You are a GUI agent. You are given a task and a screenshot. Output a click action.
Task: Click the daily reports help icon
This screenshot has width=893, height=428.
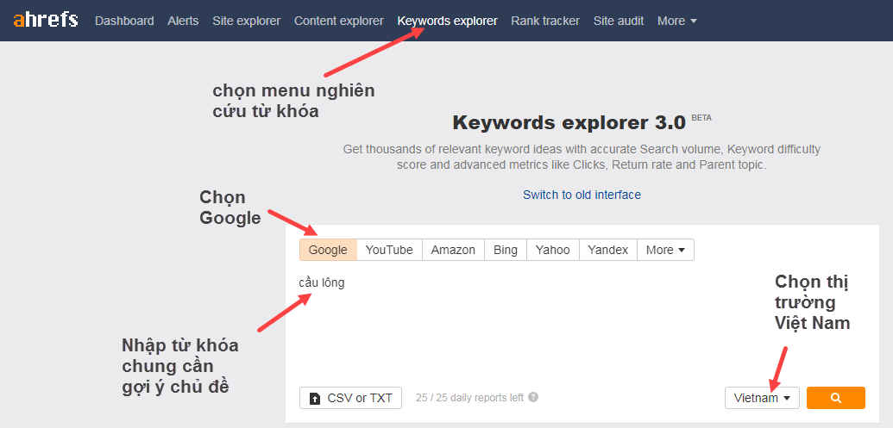(x=533, y=398)
